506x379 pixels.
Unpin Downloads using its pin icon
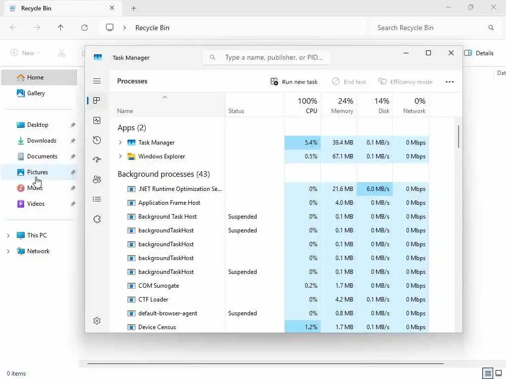[x=73, y=141]
